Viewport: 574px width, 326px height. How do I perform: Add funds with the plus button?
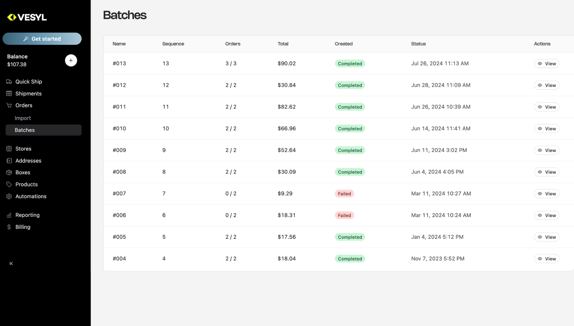71,60
